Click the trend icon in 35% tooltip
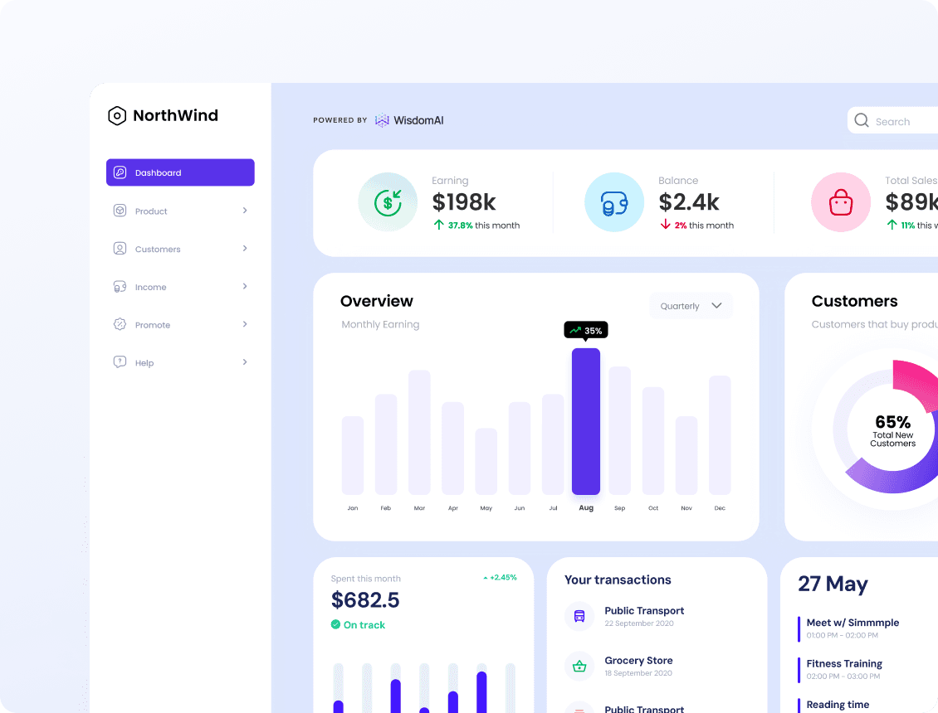 point(575,330)
